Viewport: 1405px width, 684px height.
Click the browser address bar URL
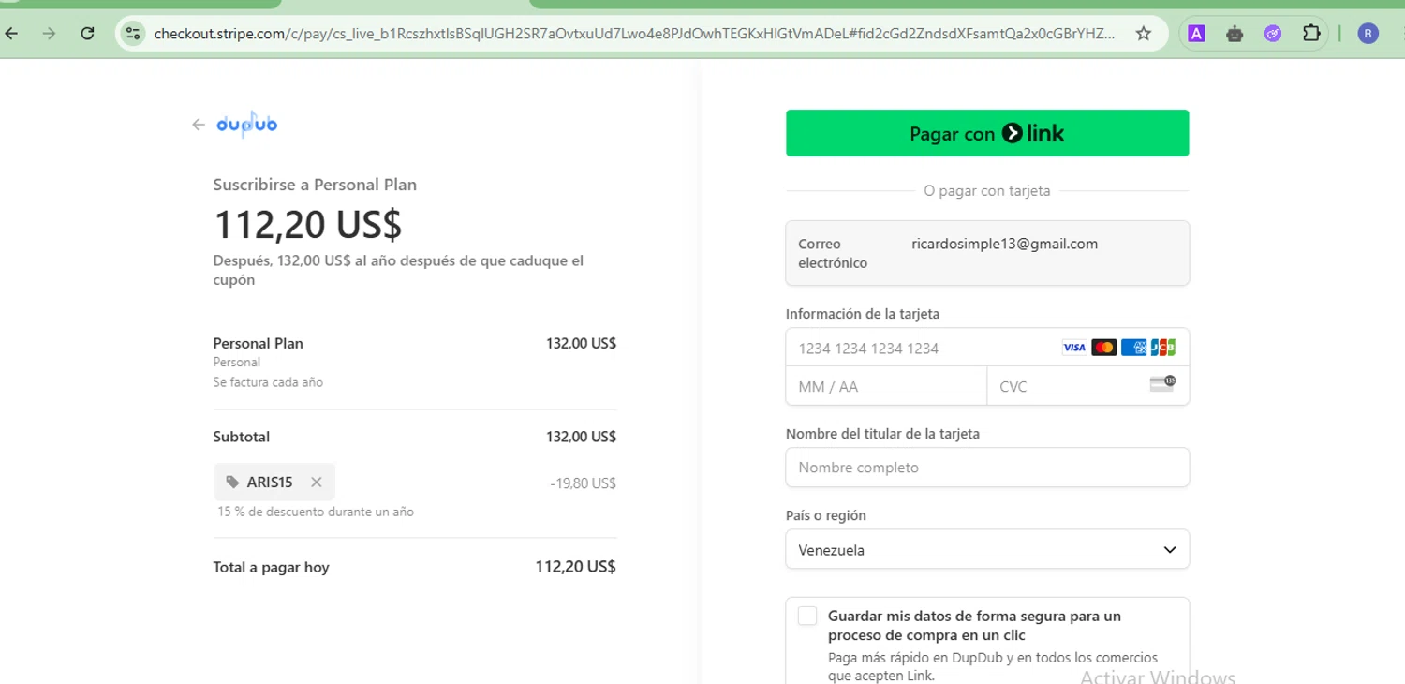tap(634, 34)
